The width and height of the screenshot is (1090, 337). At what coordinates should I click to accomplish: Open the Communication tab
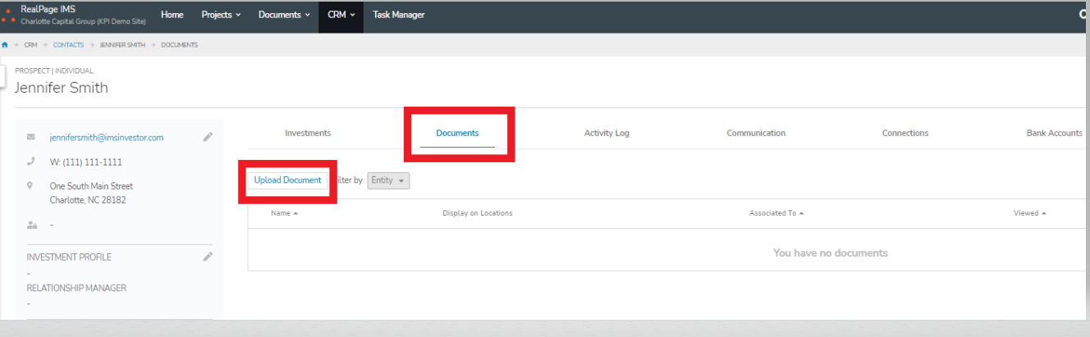[x=756, y=133]
